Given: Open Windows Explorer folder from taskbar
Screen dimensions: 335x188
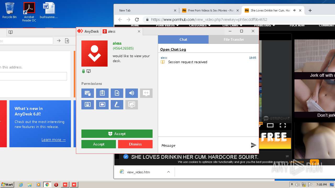Looking at the screenshot, I should point(30,185).
